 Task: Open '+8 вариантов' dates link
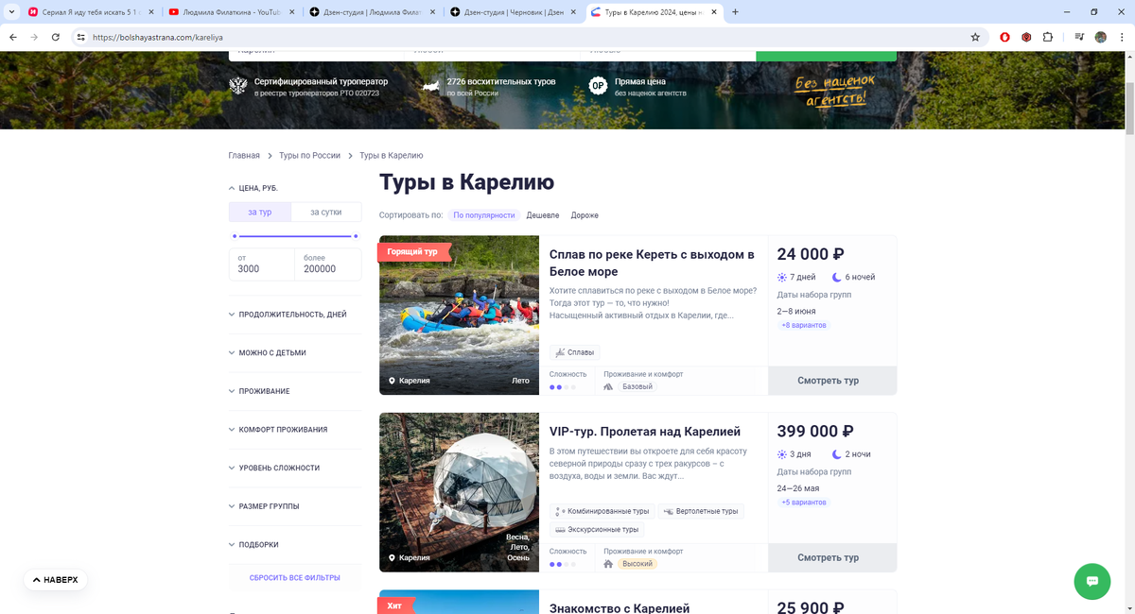804,325
